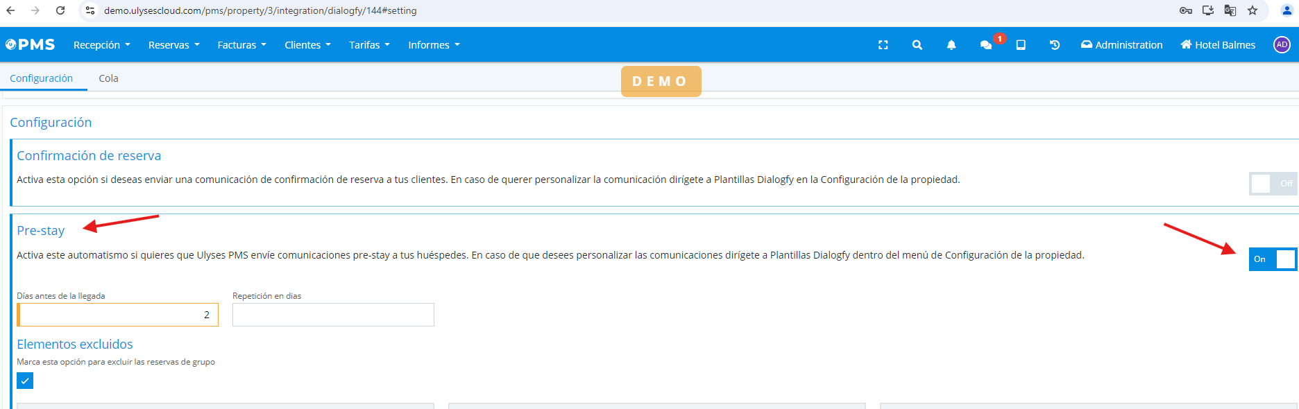The image size is (1299, 409).
Task: Switch to the Cola tab
Action: (108, 78)
